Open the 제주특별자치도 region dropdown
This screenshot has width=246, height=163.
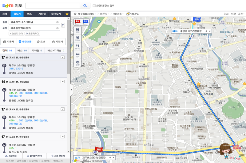coord(87,14)
